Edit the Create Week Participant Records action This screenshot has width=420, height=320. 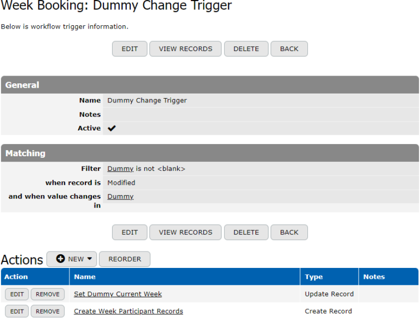coord(17,311)
